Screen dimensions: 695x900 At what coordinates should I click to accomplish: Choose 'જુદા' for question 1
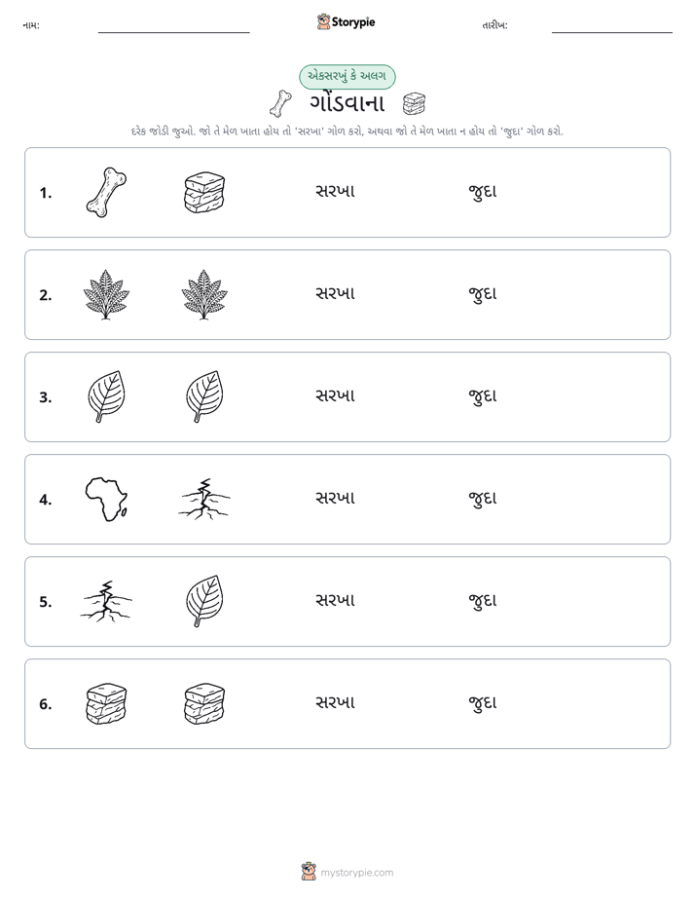point(482,192)
